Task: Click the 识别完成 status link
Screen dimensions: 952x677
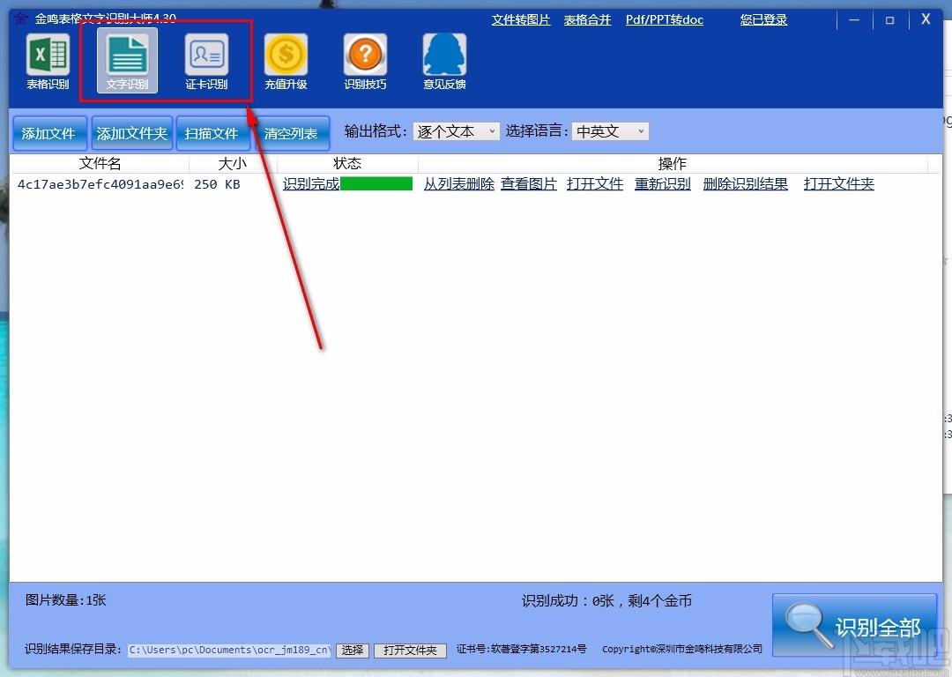Action: pyautogui.click(x=311, y=184)
